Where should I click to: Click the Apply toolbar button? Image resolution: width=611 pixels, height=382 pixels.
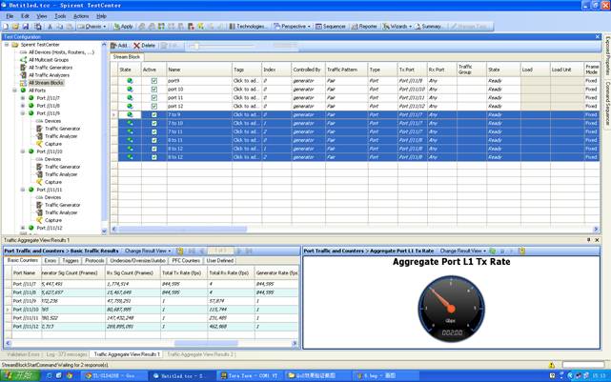[x=123, y=27]
